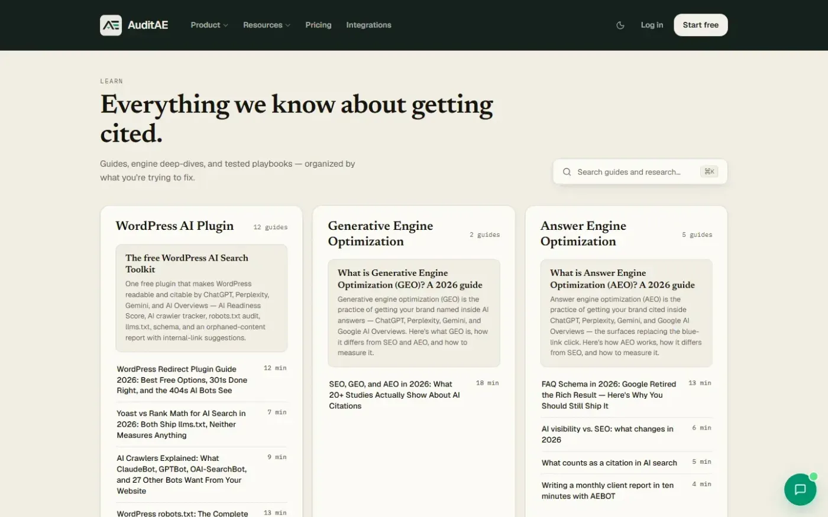The width and height of the screenshot is (828, 517).
Task: Focus the Search guides and research field
Action: (640, 172)
